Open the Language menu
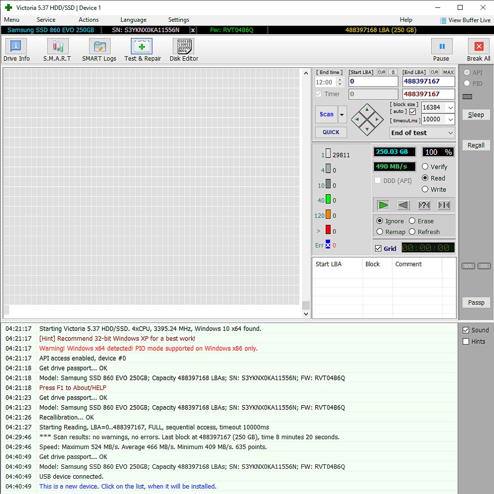Screen dimensions: 494x494 (x=133, y=20)
